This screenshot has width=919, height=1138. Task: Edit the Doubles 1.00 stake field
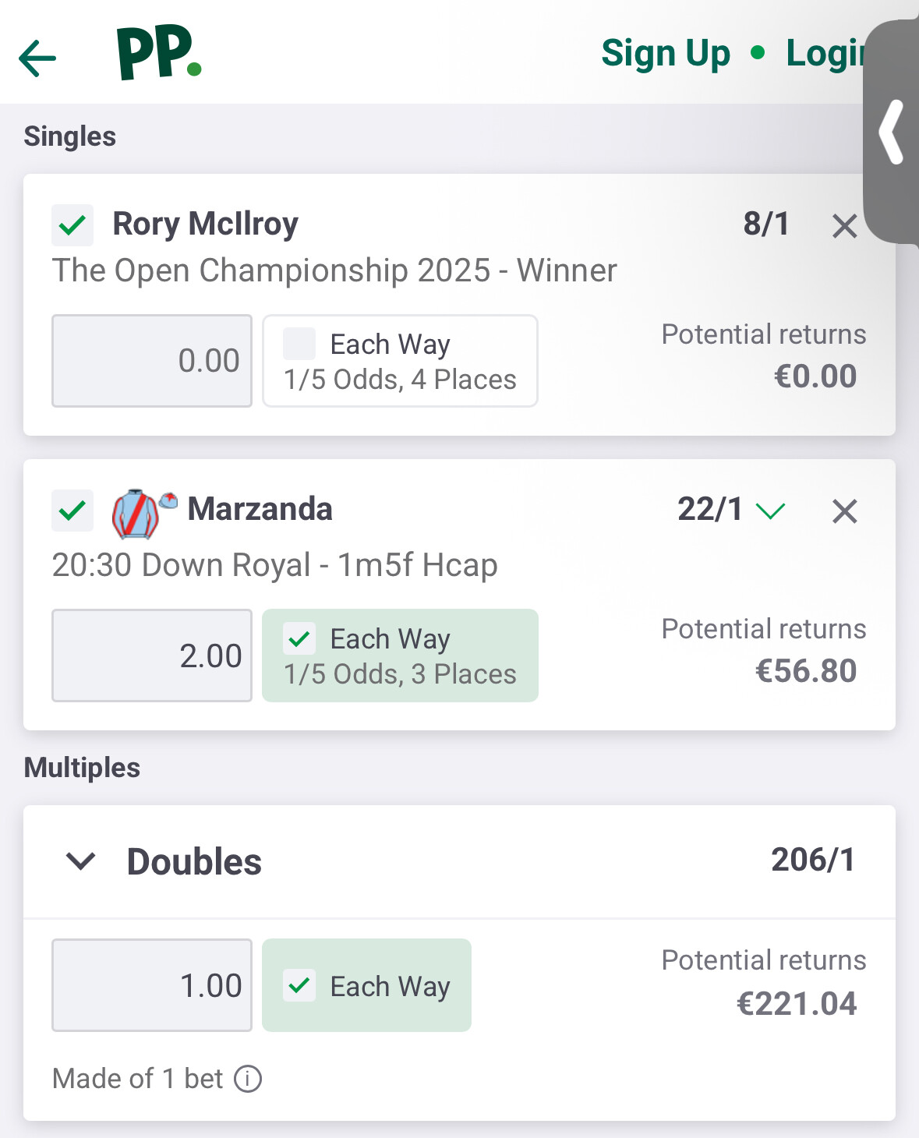[x=152, y=985]
